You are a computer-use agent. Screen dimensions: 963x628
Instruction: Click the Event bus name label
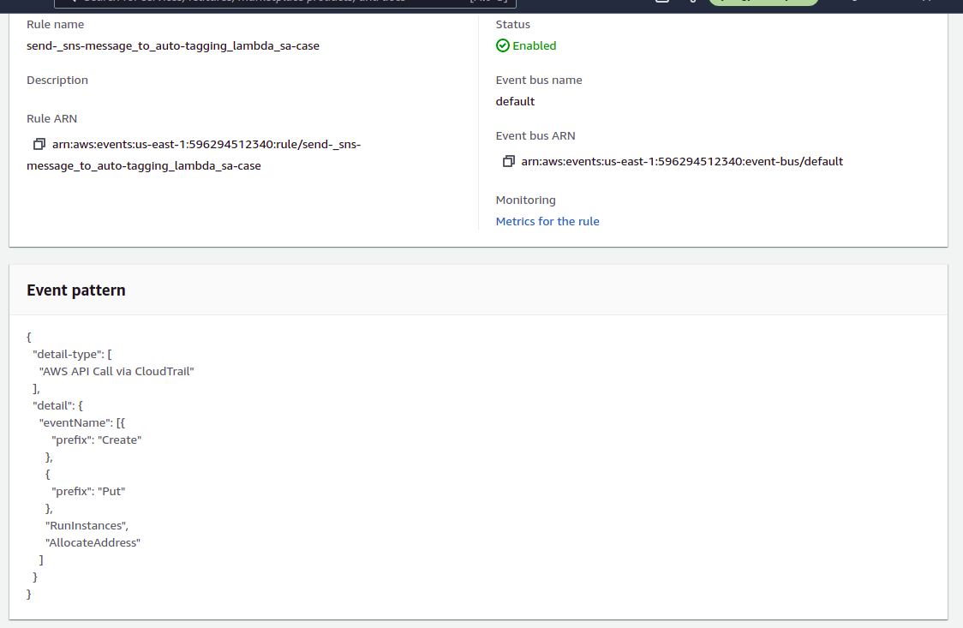539,81
